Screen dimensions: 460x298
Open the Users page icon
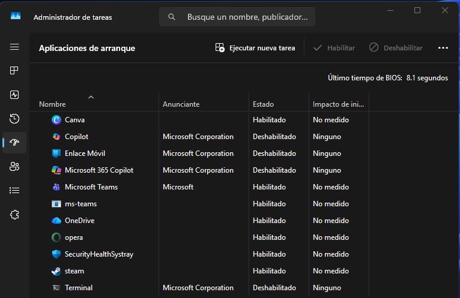click(x=14, y=167)
